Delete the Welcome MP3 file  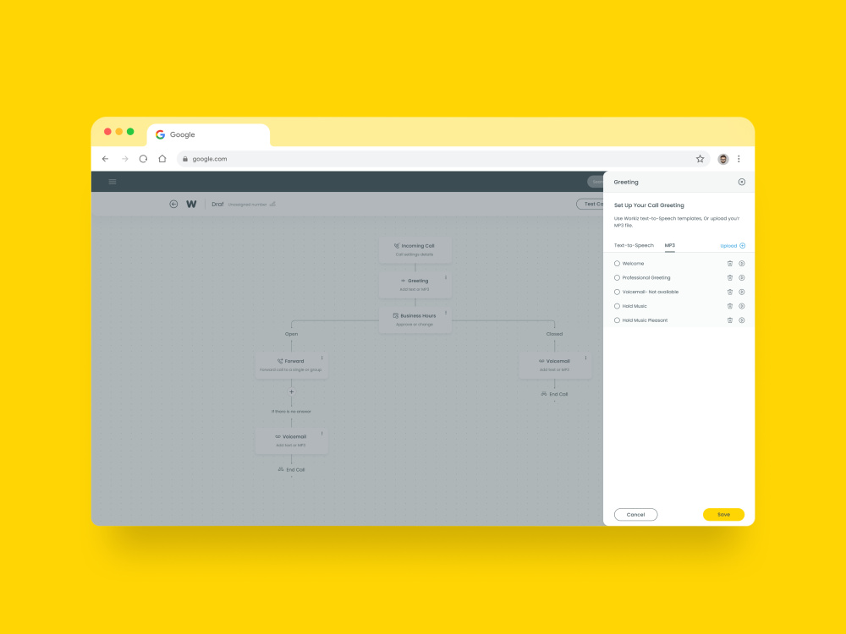(729, 264)
